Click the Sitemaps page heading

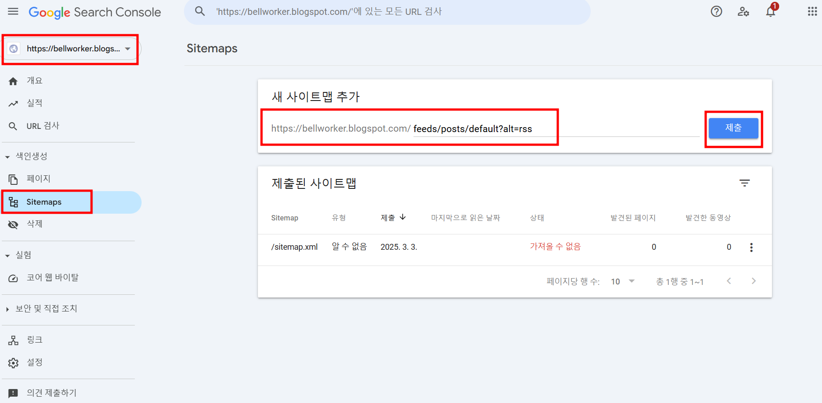(212, 48)
